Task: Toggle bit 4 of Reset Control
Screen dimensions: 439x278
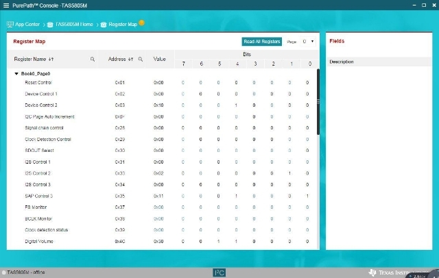Action: [x=236, y=83]
